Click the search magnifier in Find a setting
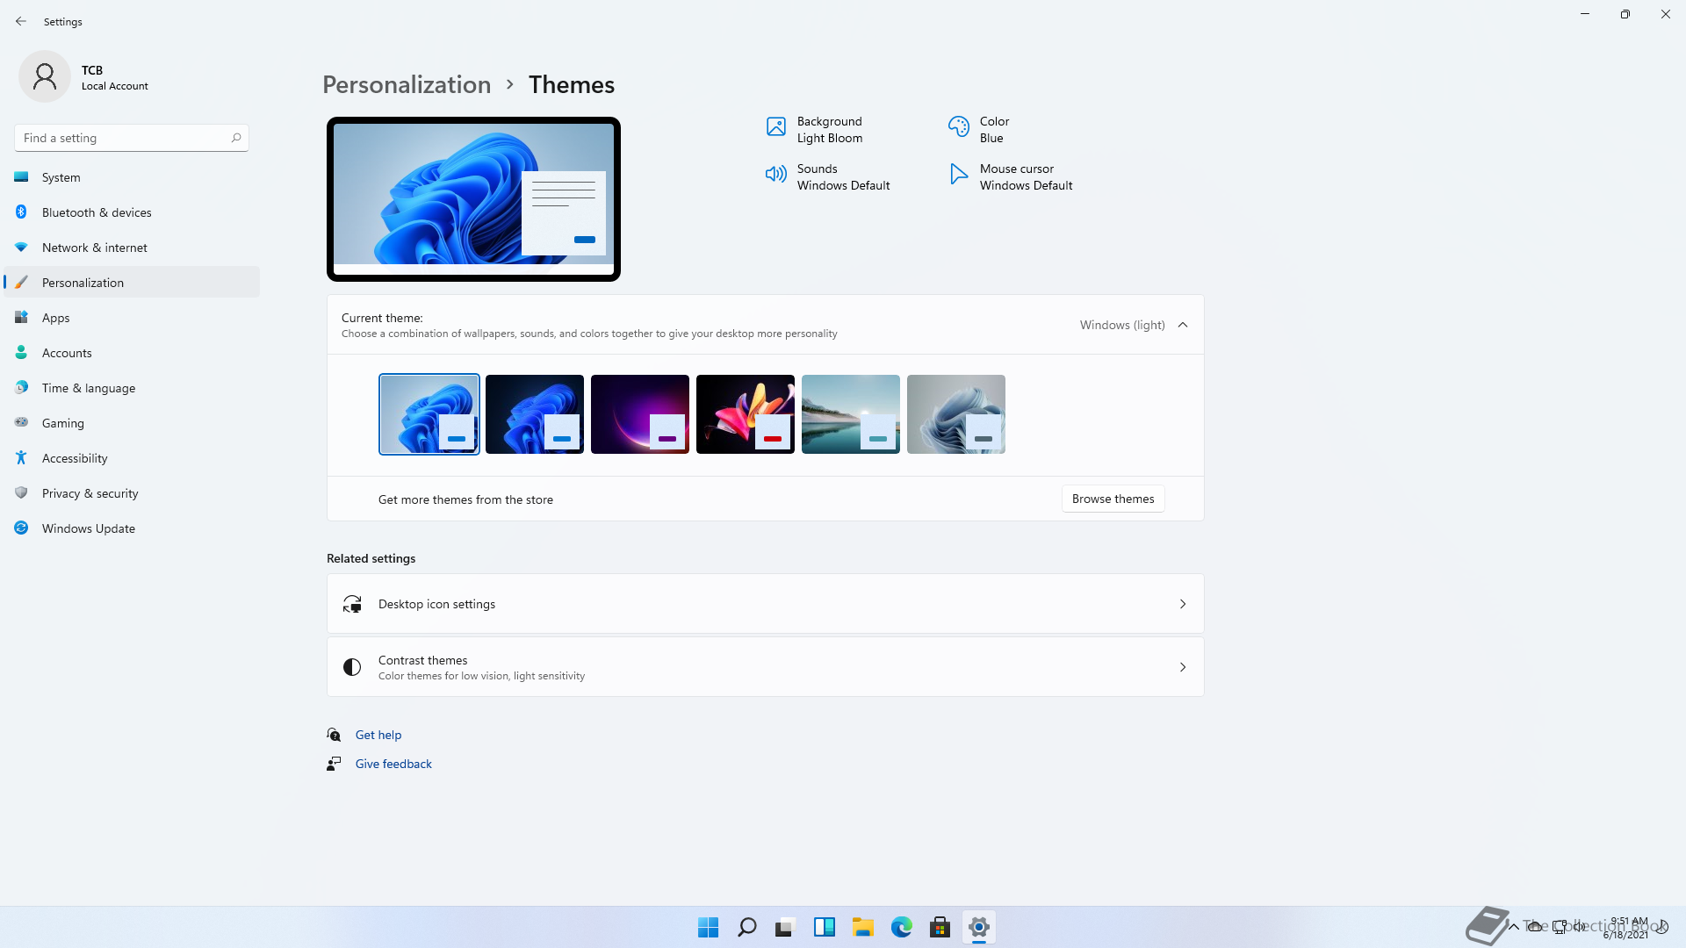This screenshot has height=948, width=1686. [x=236, y=138]
